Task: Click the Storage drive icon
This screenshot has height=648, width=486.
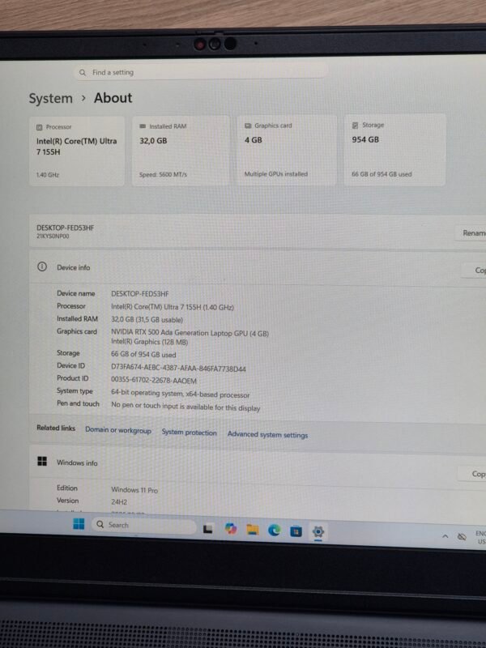Action: [x=355, y=126]
